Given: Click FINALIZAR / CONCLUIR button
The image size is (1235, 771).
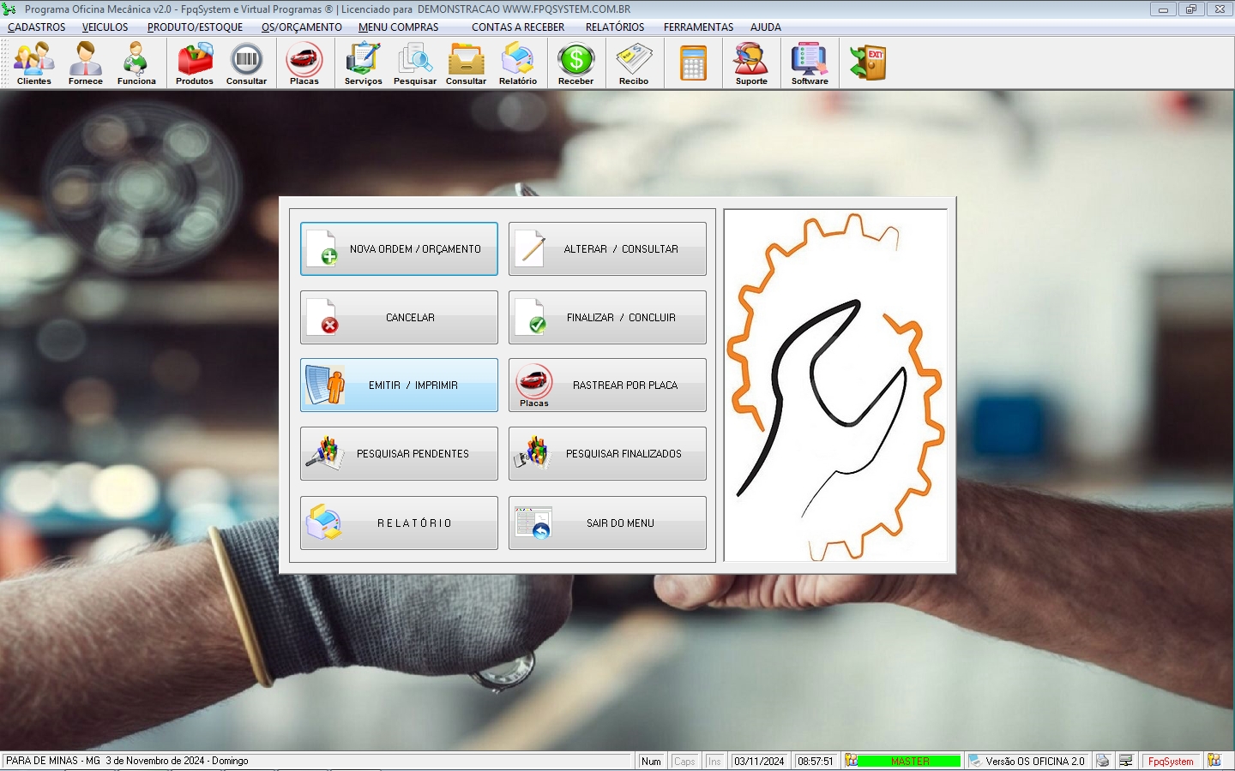Looking at the screenshot, I should [x=607, y=318].
